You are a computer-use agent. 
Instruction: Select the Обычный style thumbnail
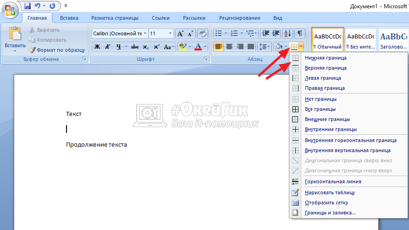click(x=327, y=40)
